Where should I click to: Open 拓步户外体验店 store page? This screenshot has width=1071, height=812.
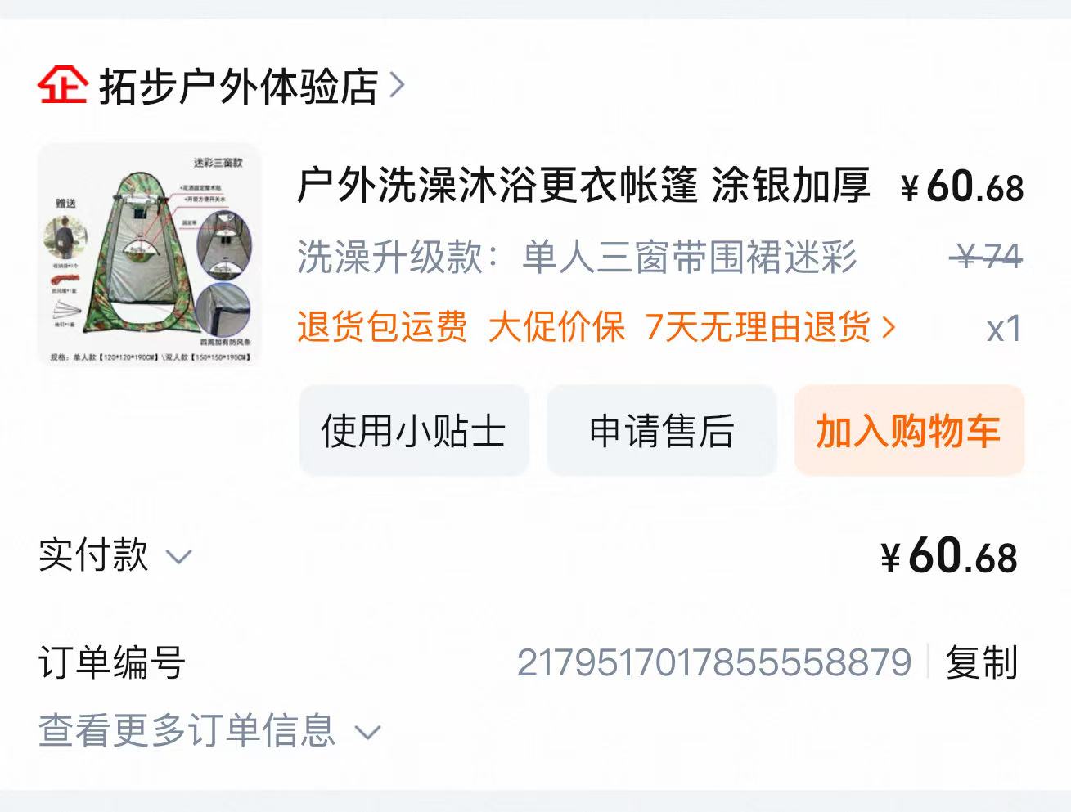(238, 86)
